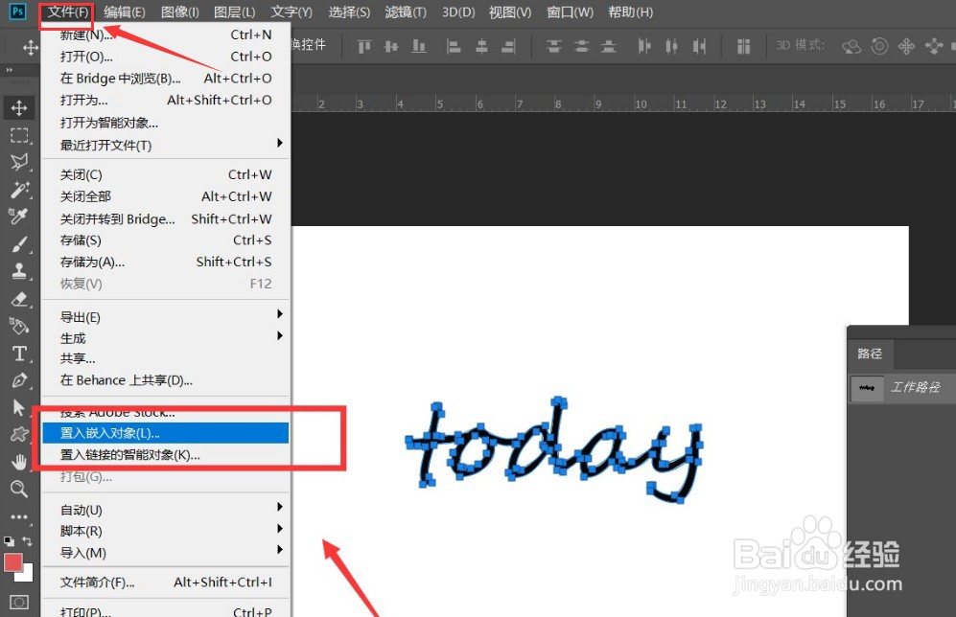
Task: Expand the Scripts (脚本) submenu
Action: point(166,531)
